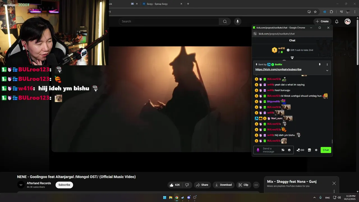Open the YouTube account avatar menu

tap(348, 21)
